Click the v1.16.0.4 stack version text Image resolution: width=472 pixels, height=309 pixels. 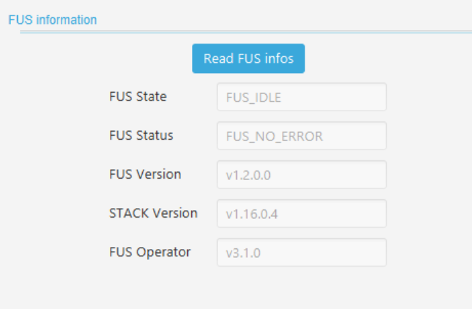pyautogui.click(x=252, y=214)
